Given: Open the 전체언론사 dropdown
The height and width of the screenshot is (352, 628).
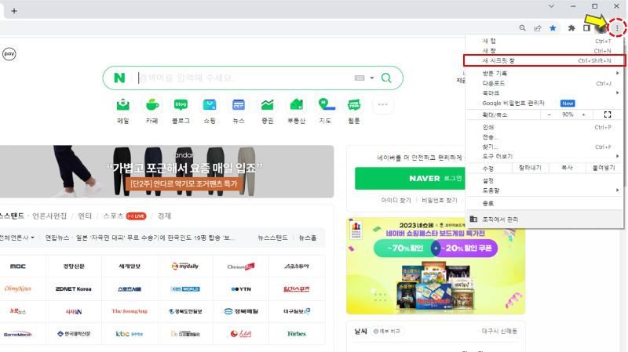Looking at the screenshot, I should [x=17, y=238].
